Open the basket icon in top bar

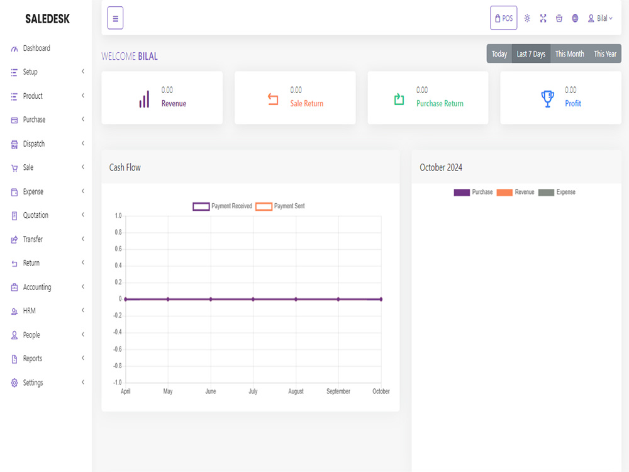559,18
